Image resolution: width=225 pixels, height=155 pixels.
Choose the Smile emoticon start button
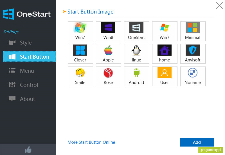tap(80, 76)
